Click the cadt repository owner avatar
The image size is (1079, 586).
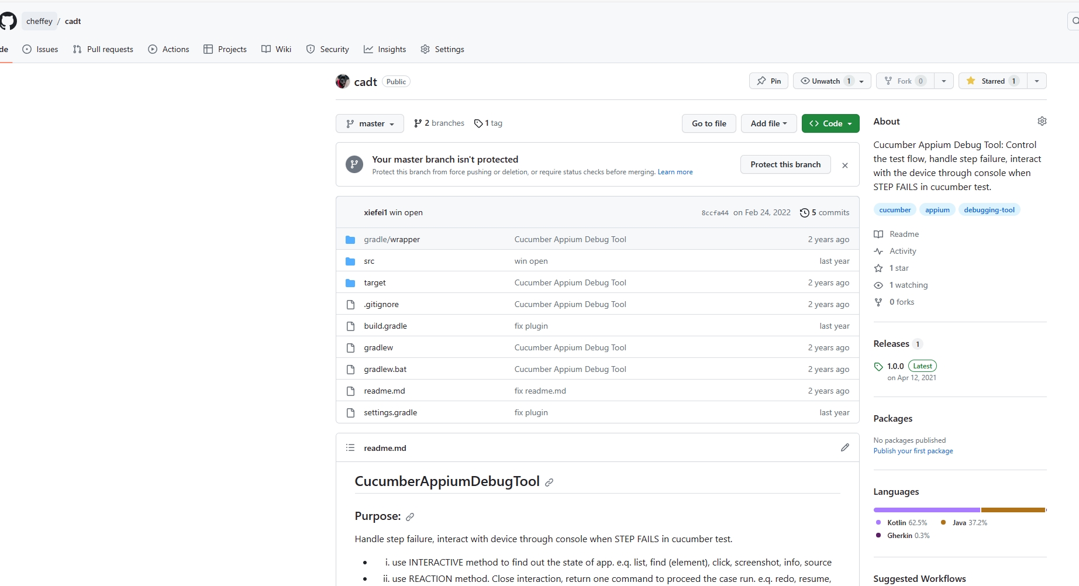point(343,81)
